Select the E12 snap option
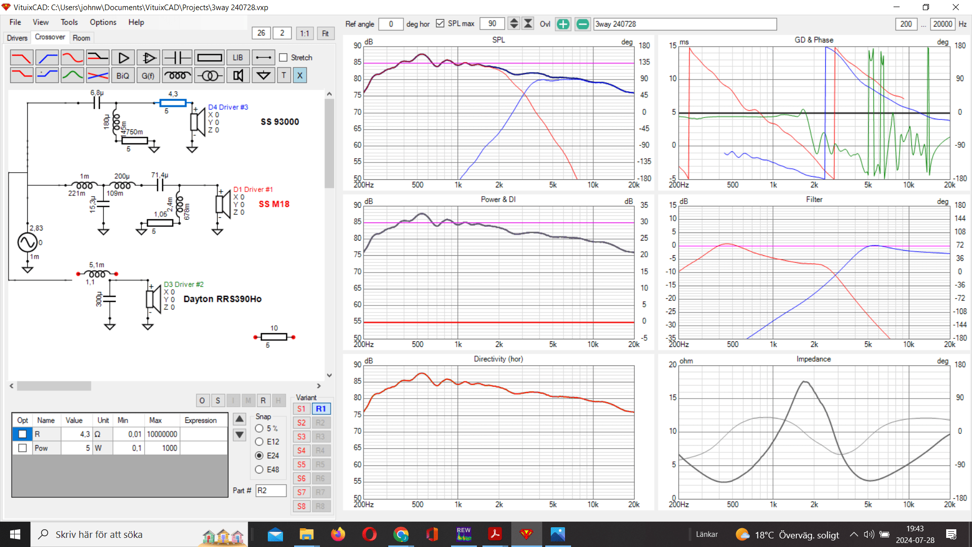972x547 pixels. click(259, 442)
